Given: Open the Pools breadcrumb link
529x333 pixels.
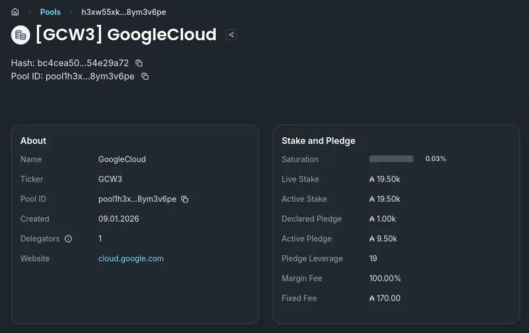Looking at the screenshot, I should [51, 12].
